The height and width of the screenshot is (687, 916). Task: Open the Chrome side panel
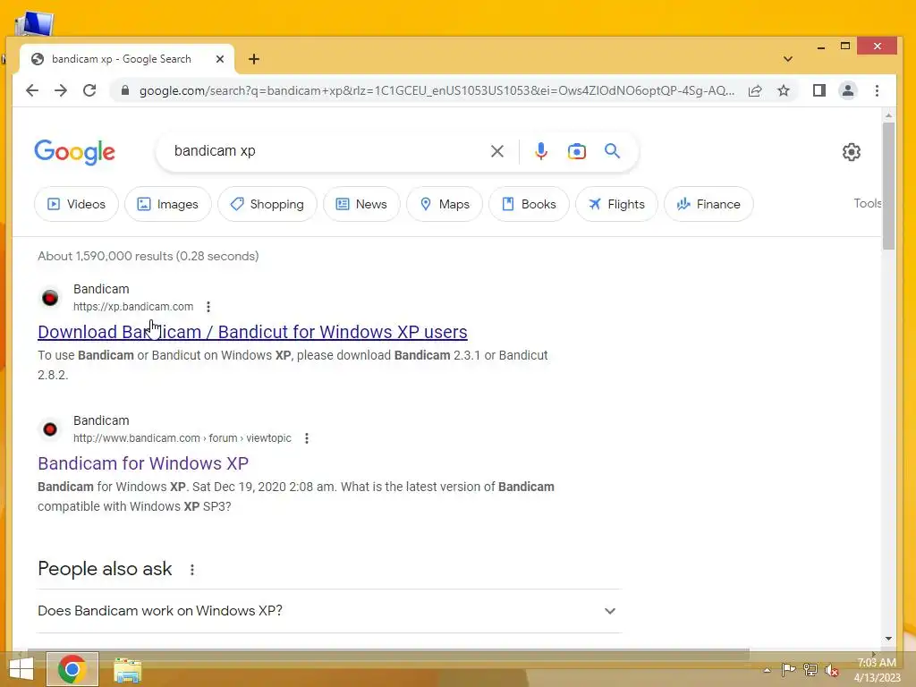(x=819, y=90)
